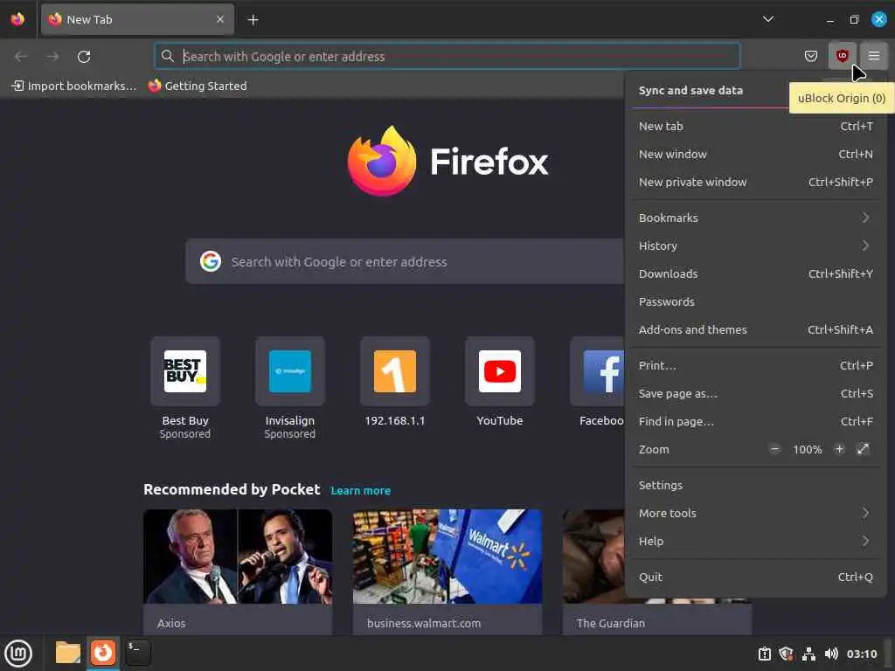Open the list all tabs dropdown arrow

click(x=768, y=19)
